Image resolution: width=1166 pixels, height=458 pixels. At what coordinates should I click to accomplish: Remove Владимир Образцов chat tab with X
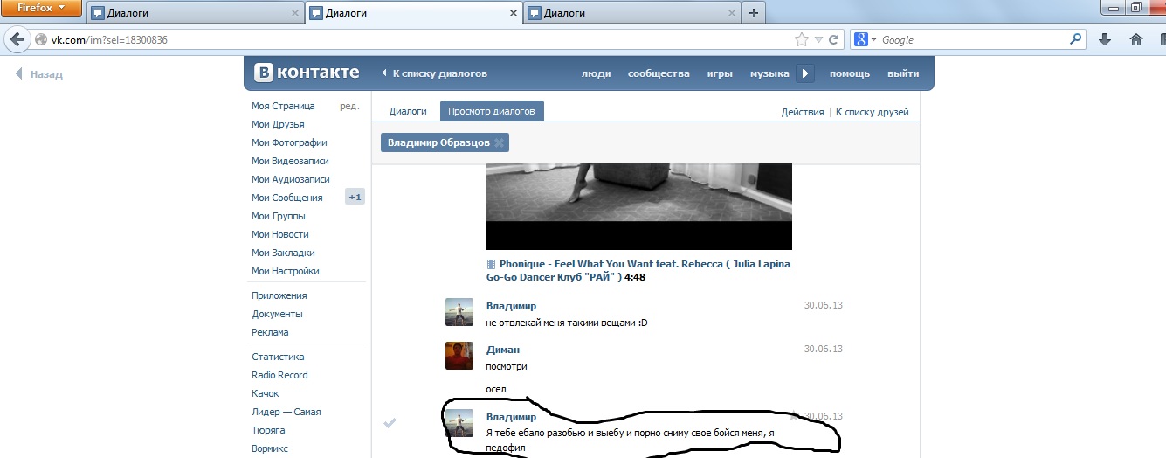click(x=499, y=142)
